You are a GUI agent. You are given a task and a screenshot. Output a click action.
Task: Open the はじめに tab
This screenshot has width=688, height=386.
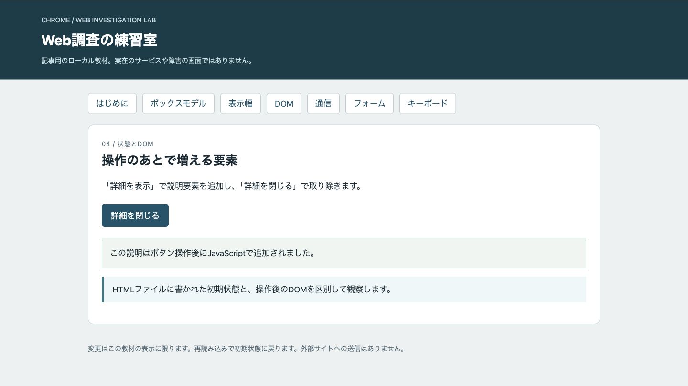coord(112,103)
